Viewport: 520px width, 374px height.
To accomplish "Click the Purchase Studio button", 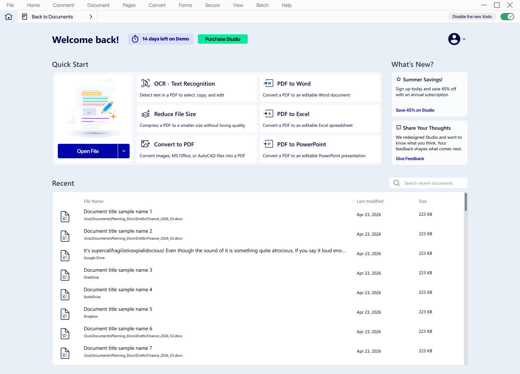I will (223, 39).
